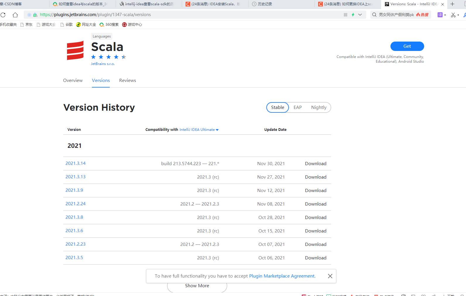The height and width of the screenshot is (296, 466).
Task: Click build 213.5744.223 — 221.* compatibility text
Action: 190,164
